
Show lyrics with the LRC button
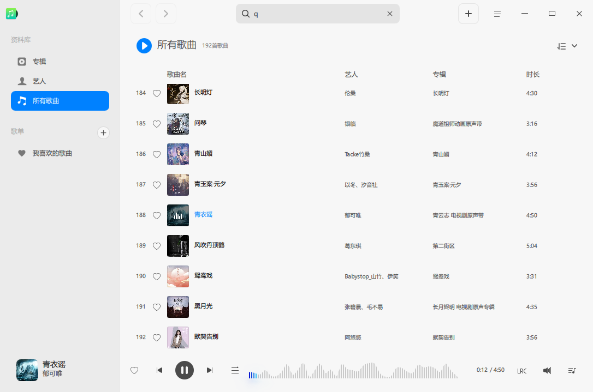(x=522, y=371)
